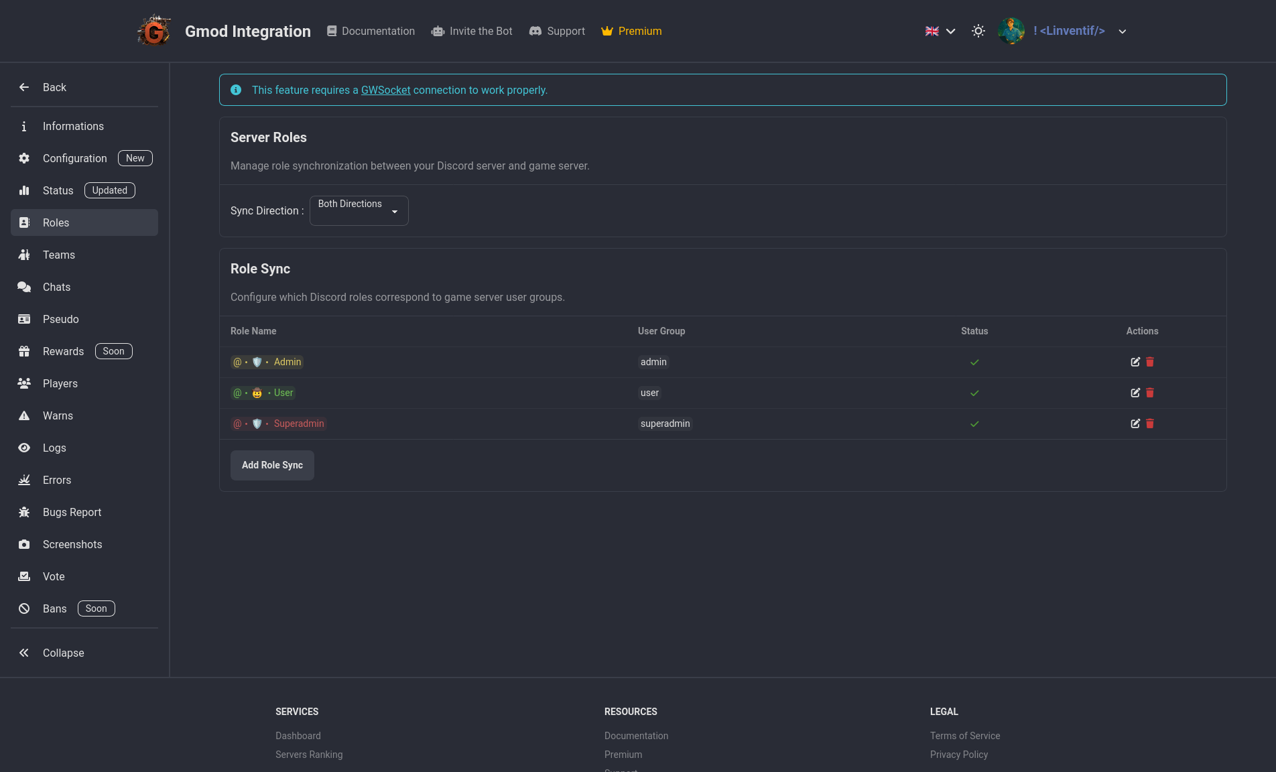Delete the Superadmin role sync
Screen dimensions: 1276x772
pyautogui.click(x=1150, y=424)
